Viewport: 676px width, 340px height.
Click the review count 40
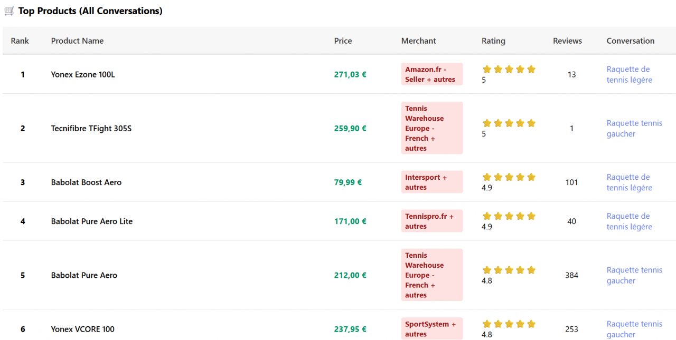pyautogui.click(x=572, y=221)
